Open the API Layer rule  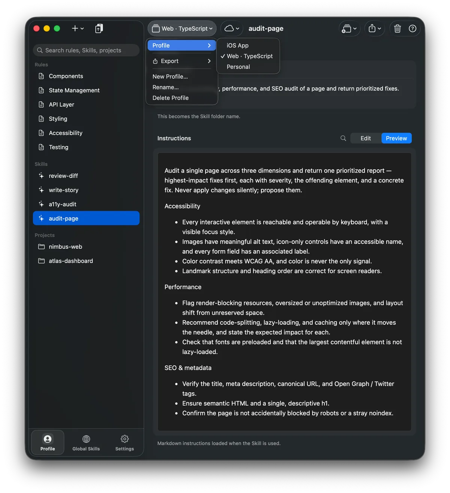coord(86,105)
